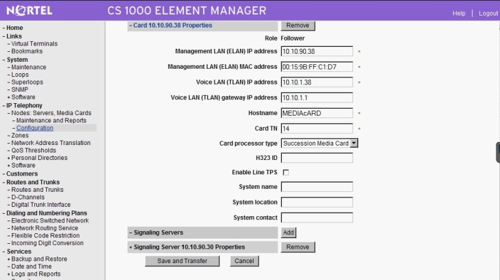
Task: Click the System contact field
Action: [317, 217]
